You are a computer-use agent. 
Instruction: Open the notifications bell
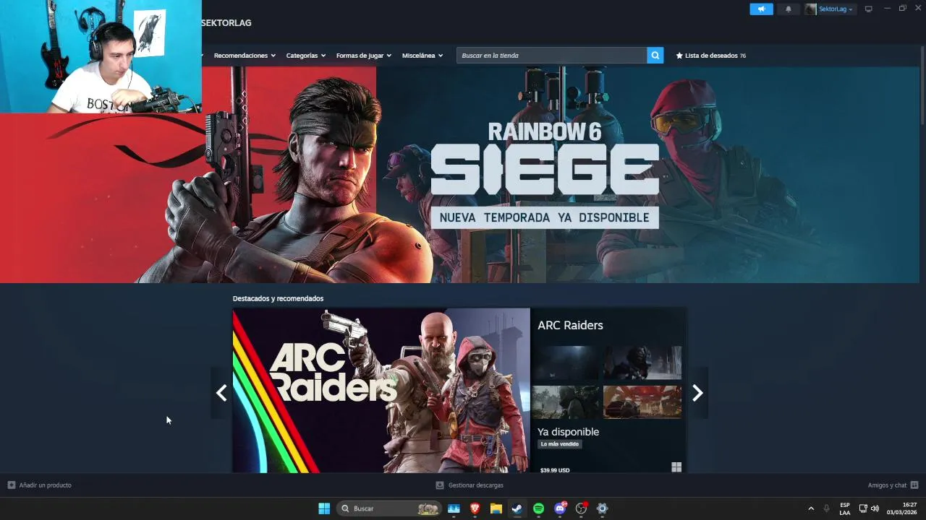tap(789, 9)
